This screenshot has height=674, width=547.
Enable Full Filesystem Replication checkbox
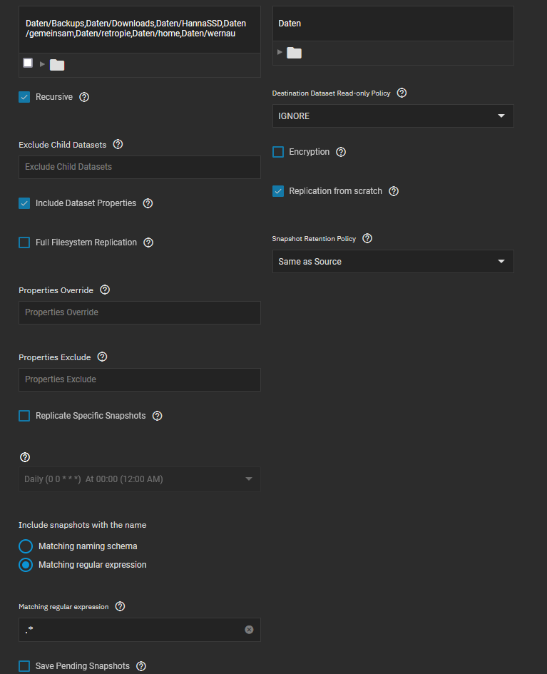pyautogui.click(x=24, y=242)
